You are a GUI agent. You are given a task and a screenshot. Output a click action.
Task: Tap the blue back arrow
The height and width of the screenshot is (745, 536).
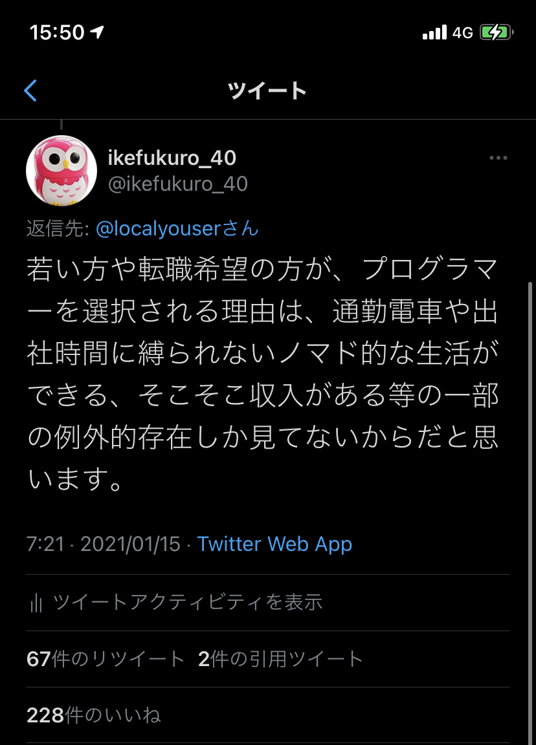click(x=30, y=91)
